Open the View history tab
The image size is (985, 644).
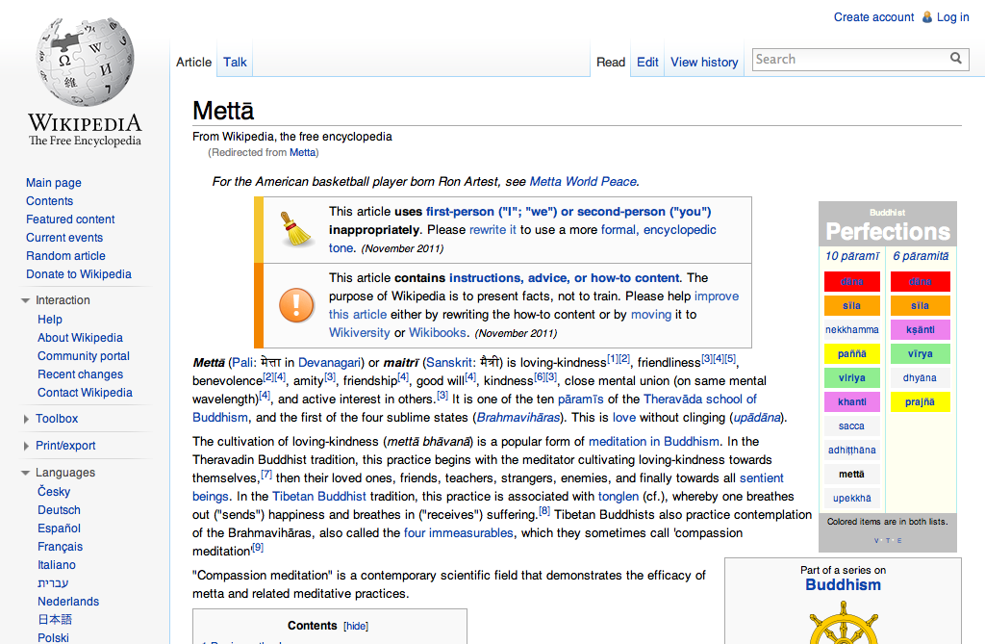tap(704, 63)
